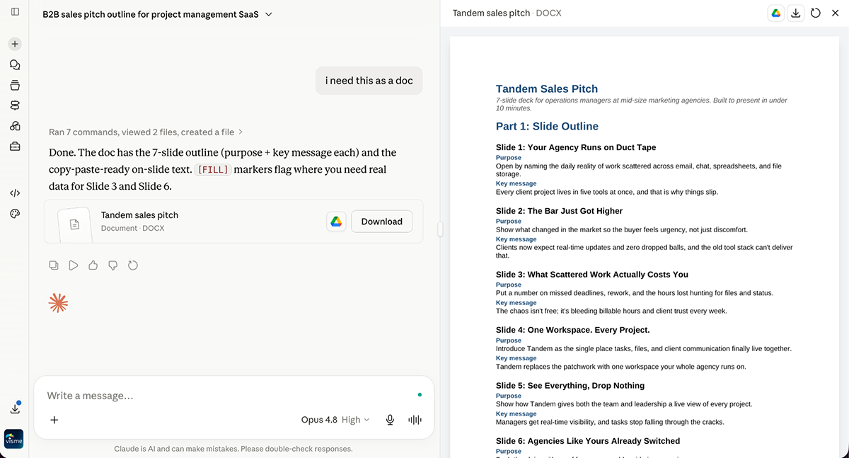This screenshot has width=849, height=458.
Task: Add attachment with plus in composer
Action: click(x=54, y=420)
